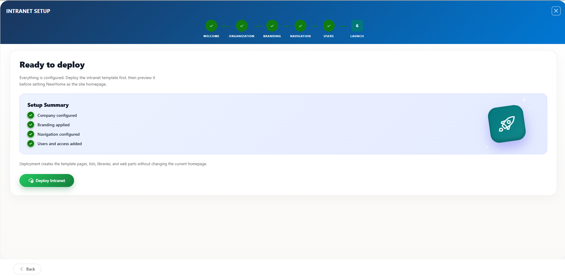Go back with the Back button
Viewport: 565px width, 277px height.
coord(27,269)
